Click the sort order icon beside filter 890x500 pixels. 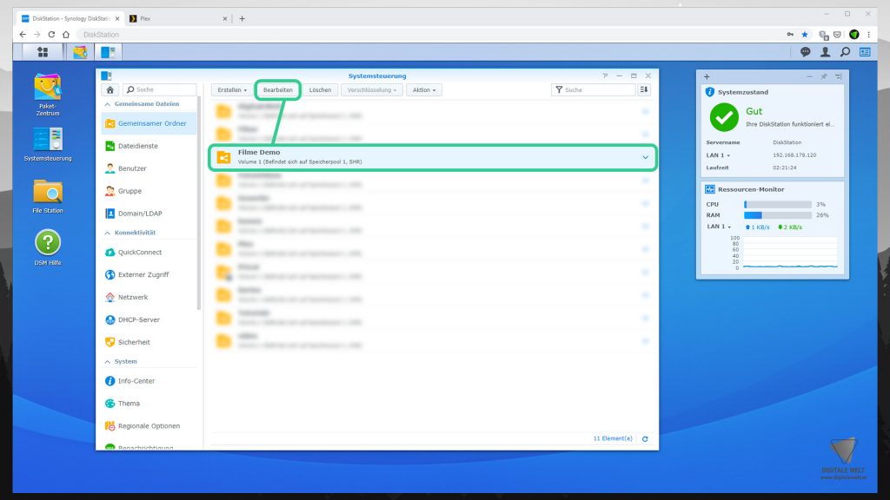pyautogui.click(x=644, y=89)
